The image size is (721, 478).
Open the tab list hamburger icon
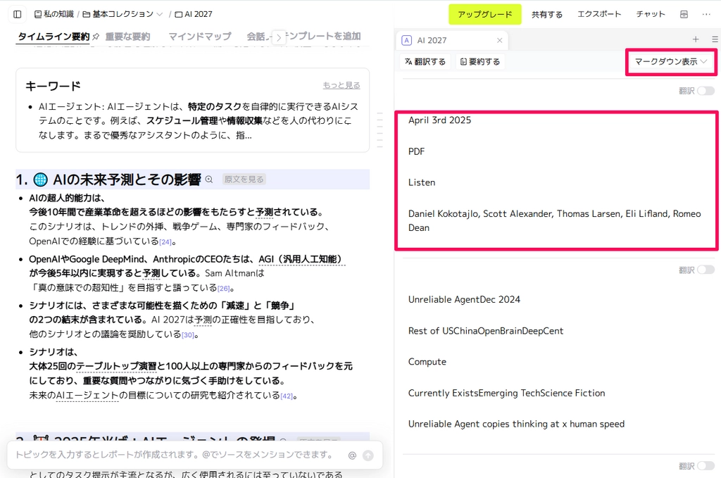point(714,40)
